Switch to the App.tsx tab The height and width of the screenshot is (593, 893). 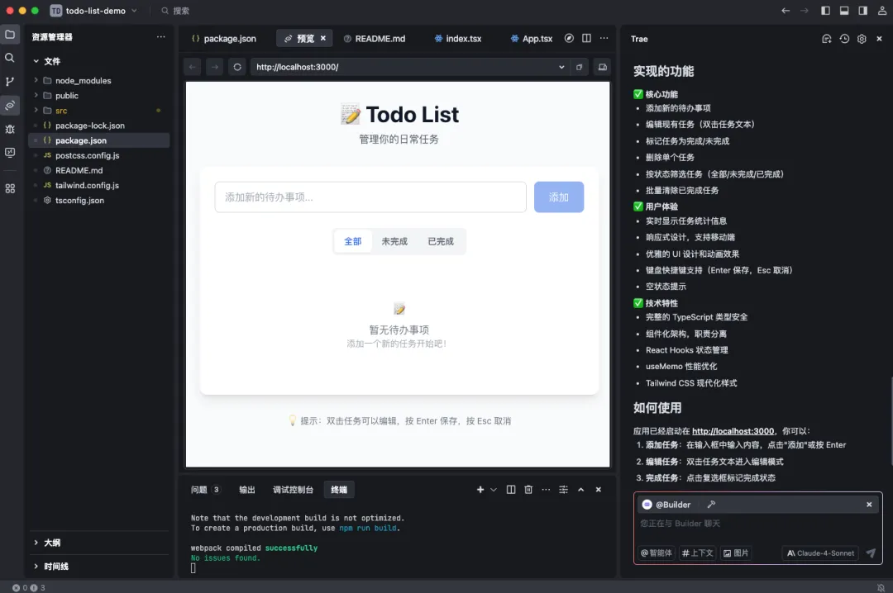tap(532, 39)
